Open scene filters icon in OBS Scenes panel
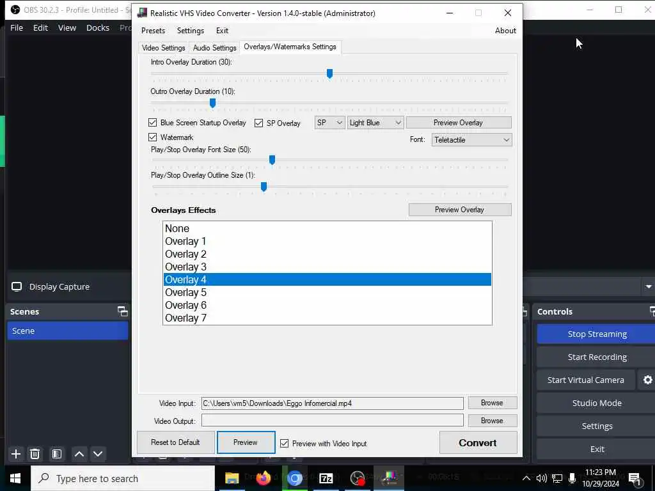This screenshot has height=491, width=655. [57, 454]
